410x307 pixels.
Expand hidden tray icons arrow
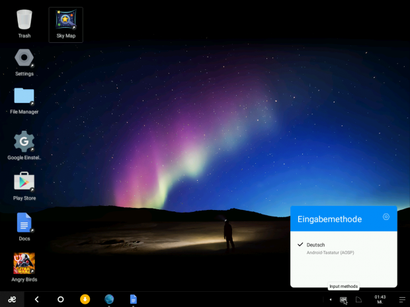[331, 299]
